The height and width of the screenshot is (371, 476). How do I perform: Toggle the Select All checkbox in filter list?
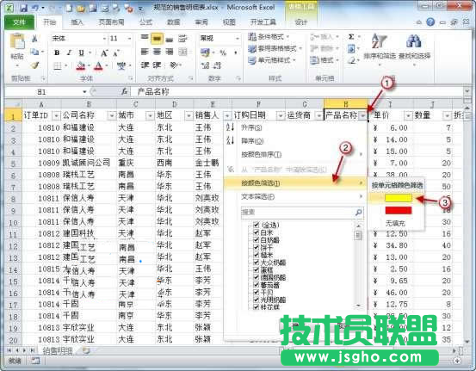[256, 225]
